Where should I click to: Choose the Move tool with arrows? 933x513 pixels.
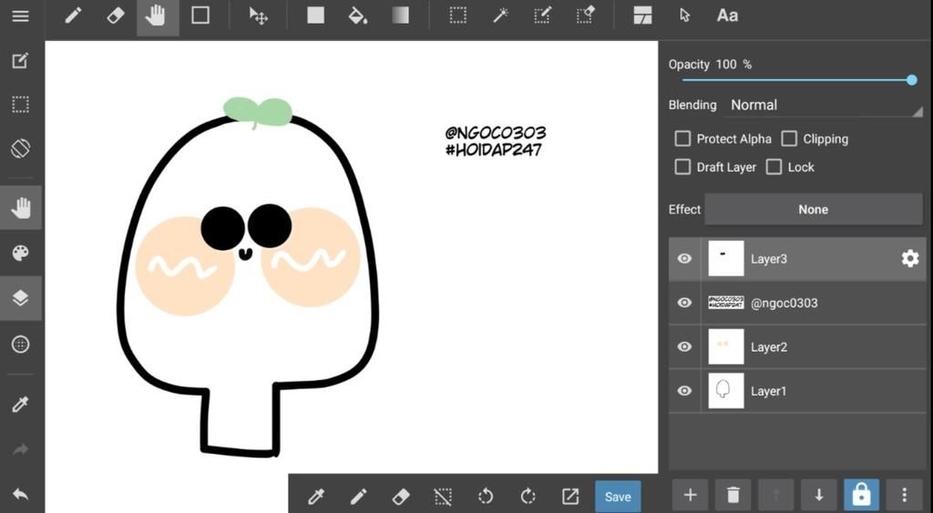tap(258, 16)
